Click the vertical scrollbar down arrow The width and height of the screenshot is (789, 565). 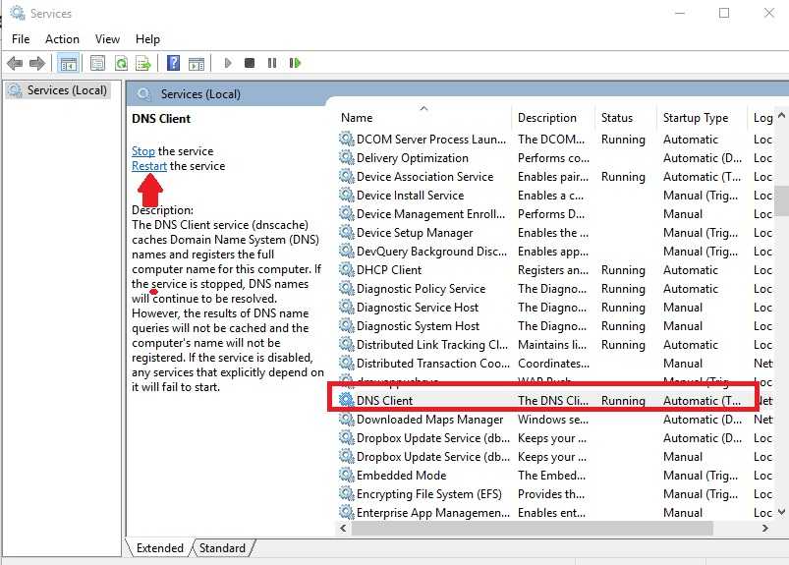[781, 512]
